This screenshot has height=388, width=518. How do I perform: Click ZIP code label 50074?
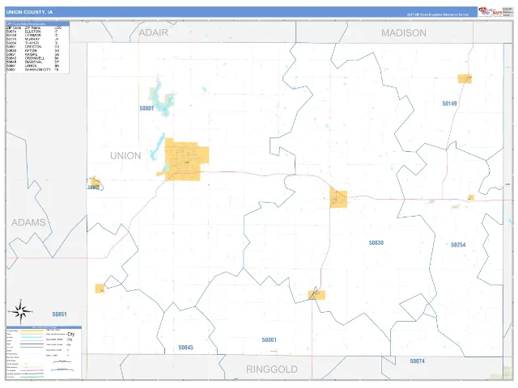tap(417, 361)
